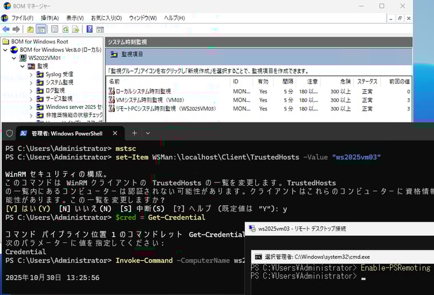
Task: Click the Export list toolbar icon
Action: coord(75,29)
